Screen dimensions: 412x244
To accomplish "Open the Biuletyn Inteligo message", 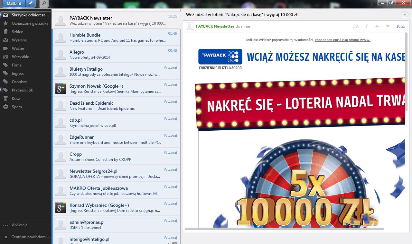I will tap(116, 71).
